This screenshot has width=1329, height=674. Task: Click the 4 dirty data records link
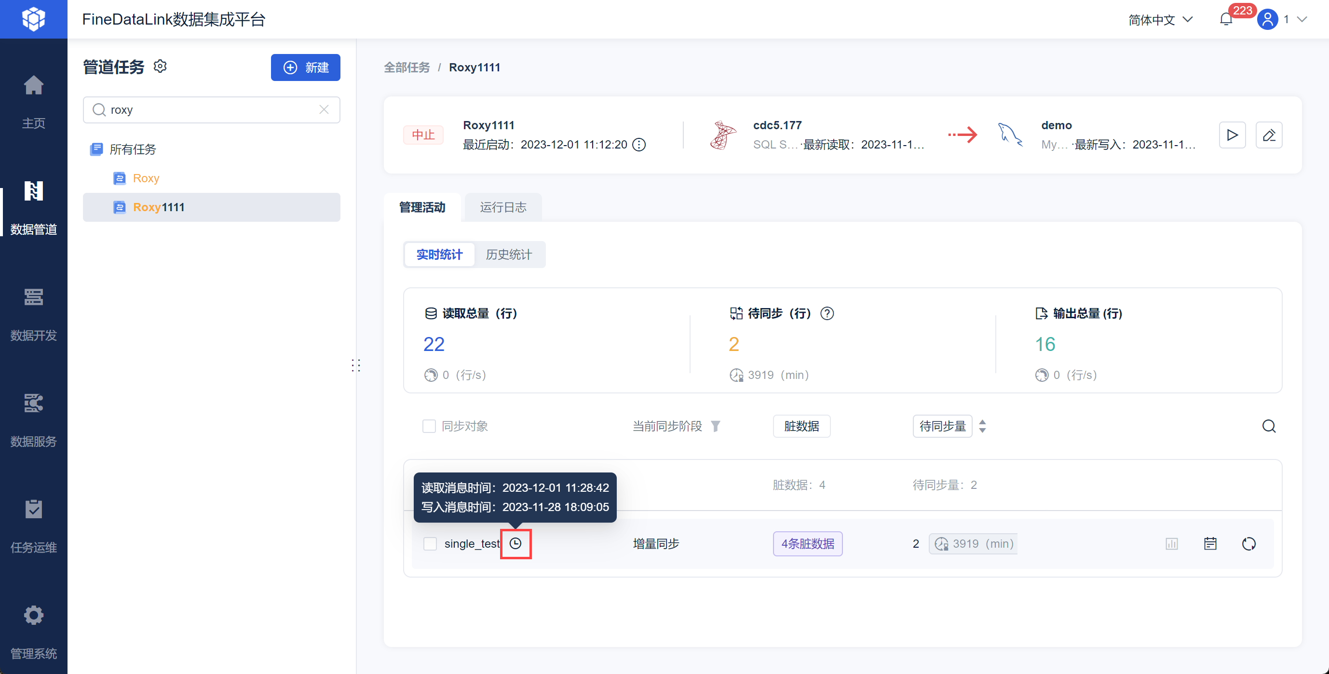tap(807, 543)
